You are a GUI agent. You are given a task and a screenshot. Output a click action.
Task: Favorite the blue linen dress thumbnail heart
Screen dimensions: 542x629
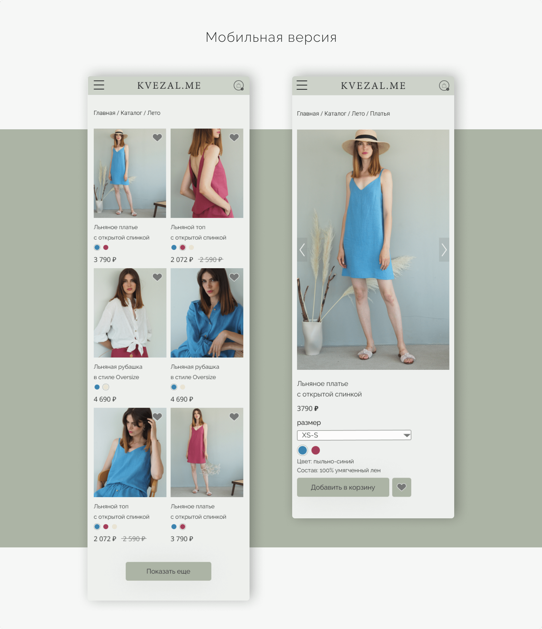(x=157, y=137)
